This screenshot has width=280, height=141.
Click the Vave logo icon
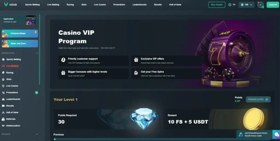pyautogui.click(x=6, y=5)
